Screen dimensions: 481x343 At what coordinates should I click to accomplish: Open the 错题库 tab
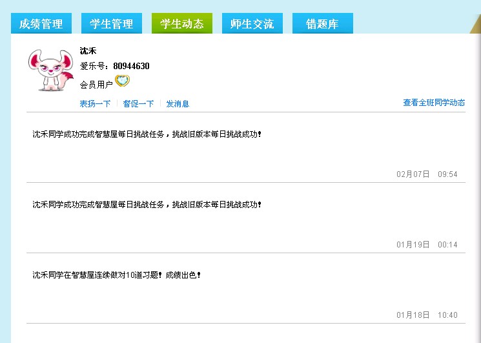click(x=323, y=24)
